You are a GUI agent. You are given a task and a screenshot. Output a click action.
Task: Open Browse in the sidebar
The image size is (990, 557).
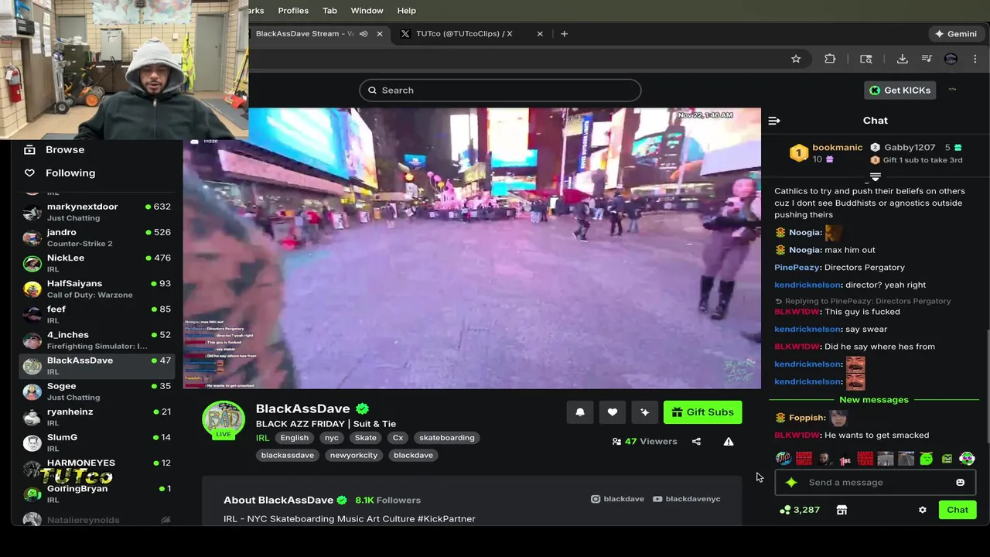pos(65,149)
